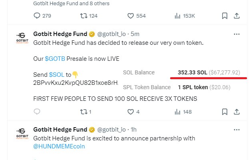Image resolution: width=249 pixels, height=160 pixels.
Task: Open the $GOTB cashtag link
Action: (52, 58)
